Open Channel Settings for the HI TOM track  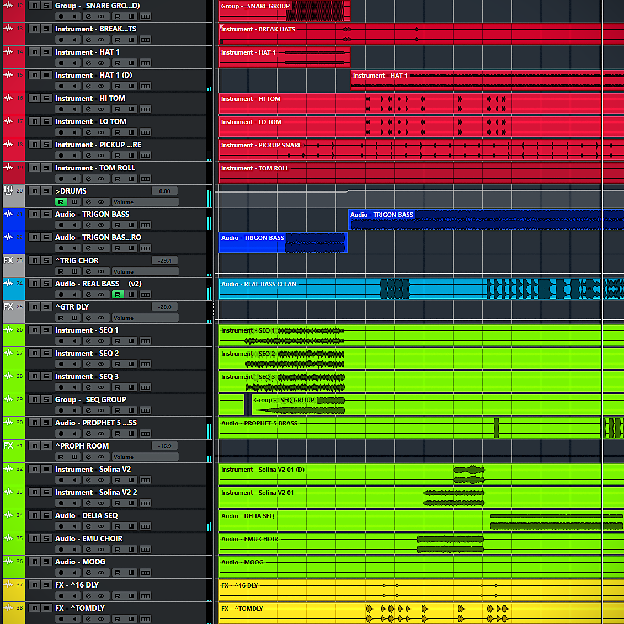(x=89, y=109)
